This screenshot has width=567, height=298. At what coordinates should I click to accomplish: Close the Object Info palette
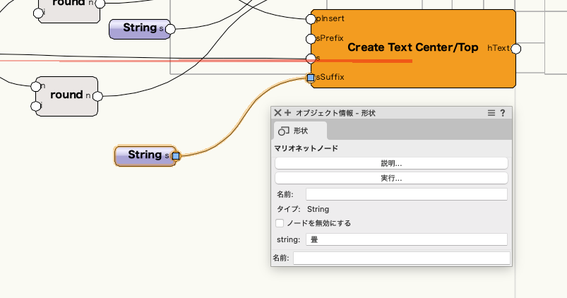point(278,113)
